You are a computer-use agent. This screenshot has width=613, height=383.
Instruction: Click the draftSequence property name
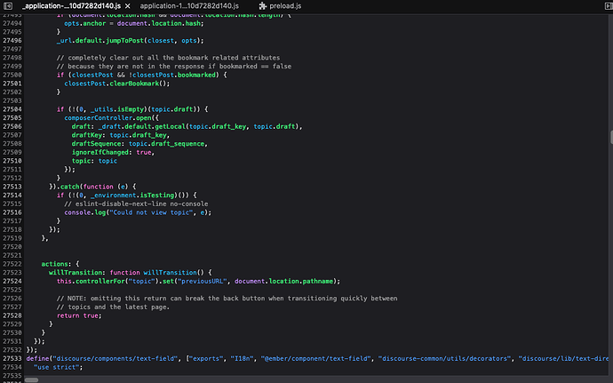pyautogui.click(x=96, y=144)
